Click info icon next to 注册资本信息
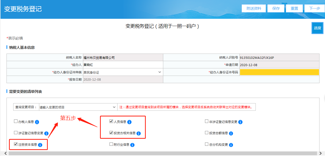Viewport: 325px width, 156px height. point(40,145)
